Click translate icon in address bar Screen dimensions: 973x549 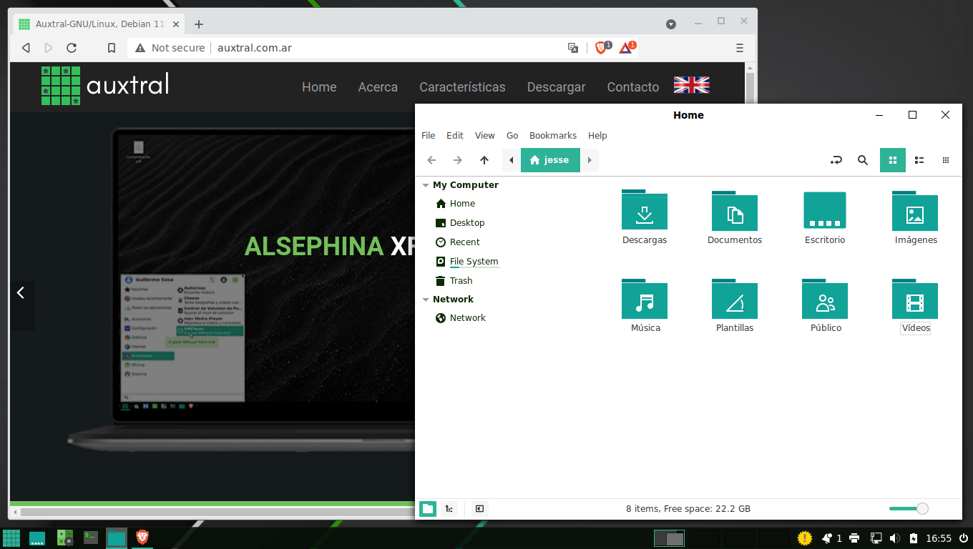click(573, 48)
